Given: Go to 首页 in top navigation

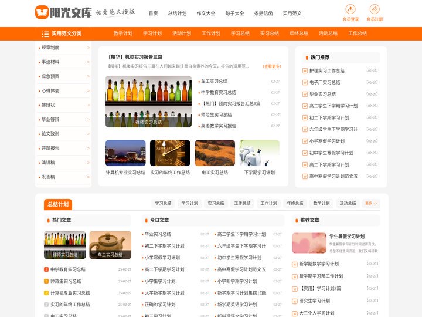Looking at the screenshot, I should coord(154,13).
